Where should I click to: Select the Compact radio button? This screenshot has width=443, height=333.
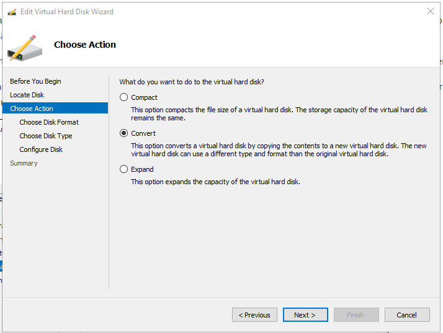(x=123, y=97)
